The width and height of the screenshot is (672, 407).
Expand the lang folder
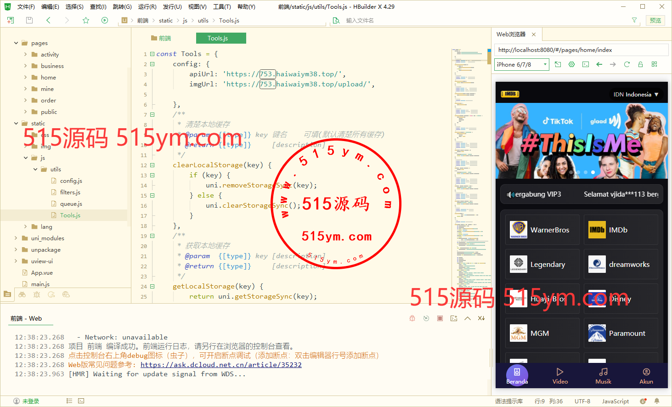tap(25, 227)
